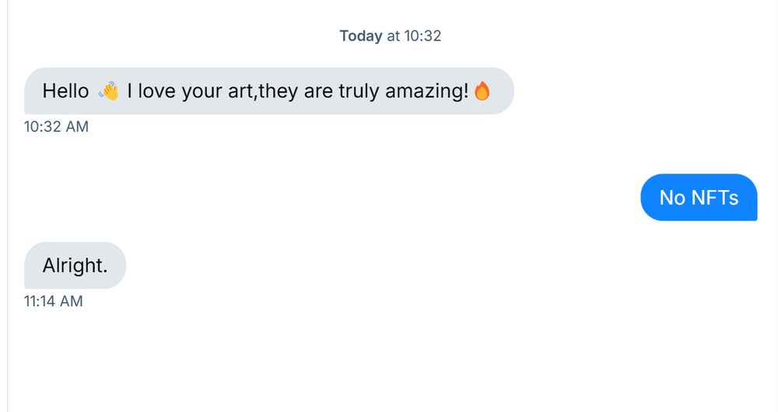Click the 'Alright.' message bubble
This screenshot has width=778, height=412.
point(75,266)
